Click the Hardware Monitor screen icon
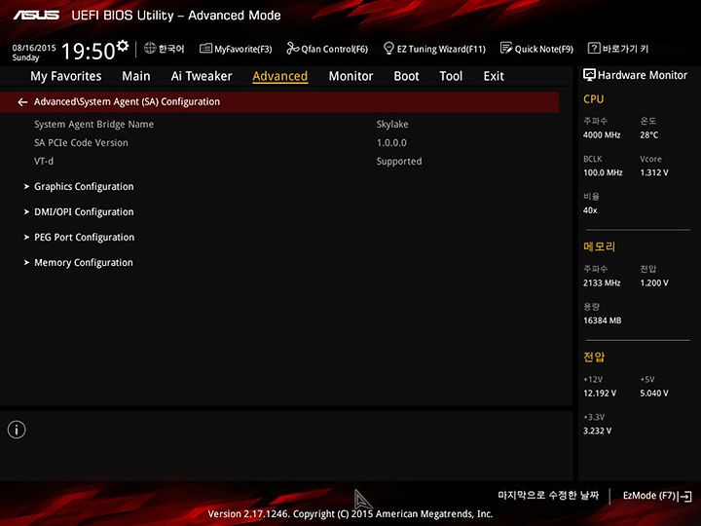Image resolution: width=701 pixels, height=526 pixels. (589, 75)
